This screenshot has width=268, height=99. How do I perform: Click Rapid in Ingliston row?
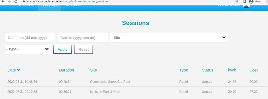point(184,92)
